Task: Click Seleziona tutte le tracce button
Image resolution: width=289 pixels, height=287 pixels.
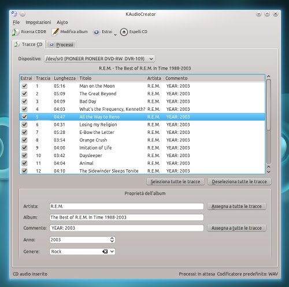Action: 175,181
